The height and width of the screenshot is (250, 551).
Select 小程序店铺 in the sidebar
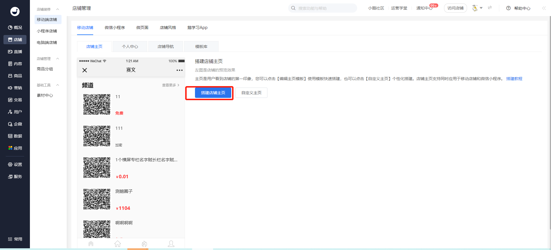tap(47, 31)
